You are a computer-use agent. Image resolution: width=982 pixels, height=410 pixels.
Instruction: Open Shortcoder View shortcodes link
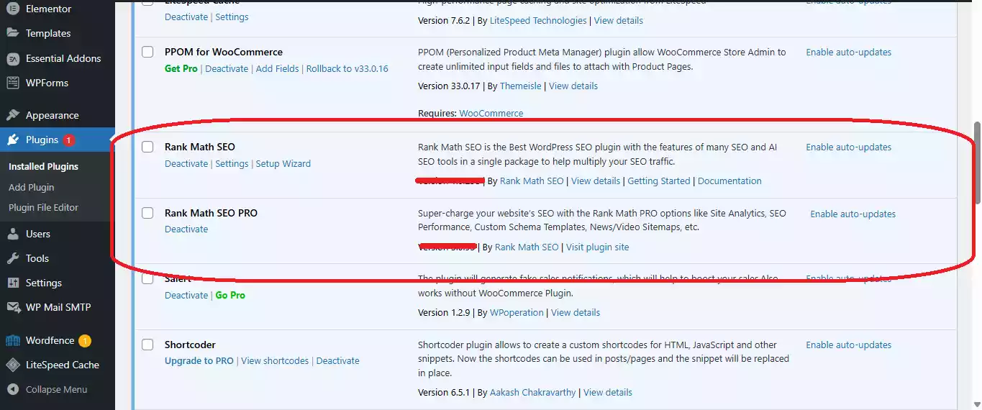coord(275,360)
